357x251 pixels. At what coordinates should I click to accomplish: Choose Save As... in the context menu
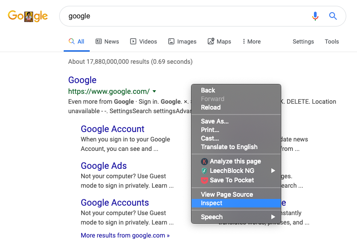[x=236, y=121]
